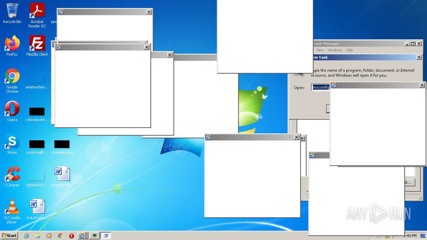Viewport: 427px width, 240px height.
Task: Switch to Task Manager taskbar button
Action: (94, 236)
